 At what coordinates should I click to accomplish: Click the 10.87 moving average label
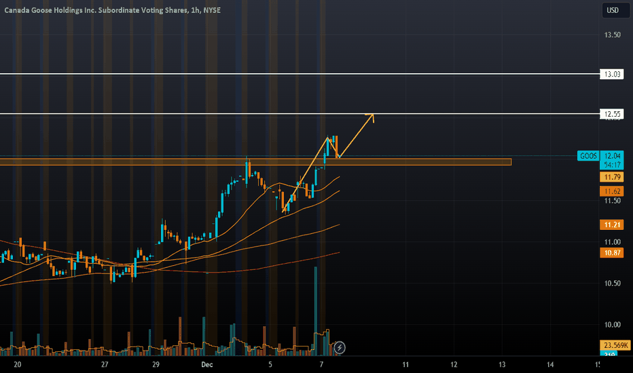(x=611, y=253)
